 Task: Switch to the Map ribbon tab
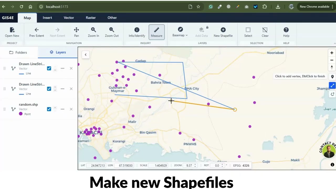(x=27, y=18)
